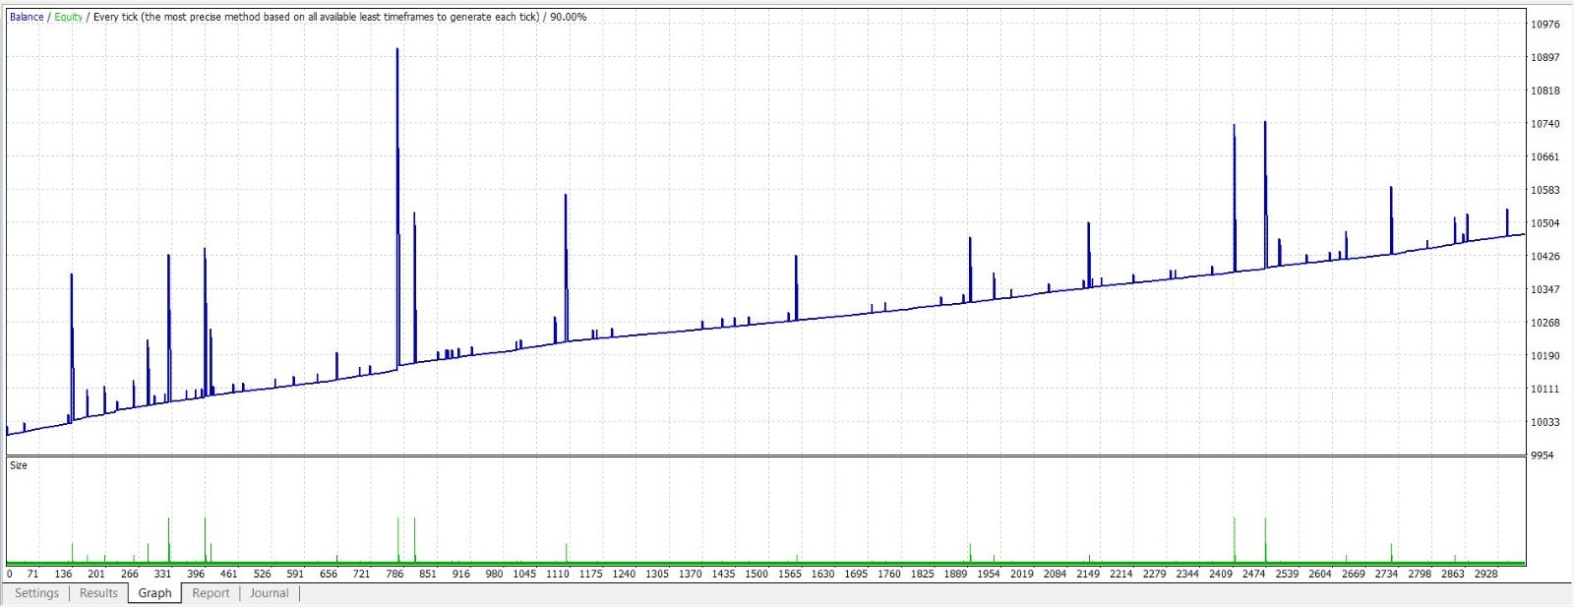Image resolution: width=1574 pixels, height=607 pixels.
Task: Click the 2928 label on bottom axis
Action: (x=1485, y=574)
